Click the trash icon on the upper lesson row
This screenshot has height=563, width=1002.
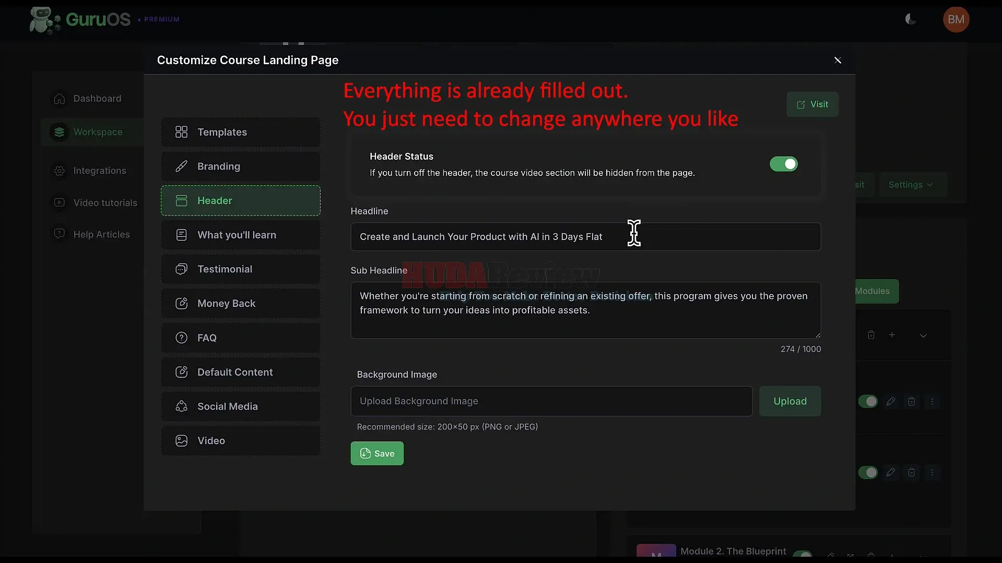[x=911, y=401]
